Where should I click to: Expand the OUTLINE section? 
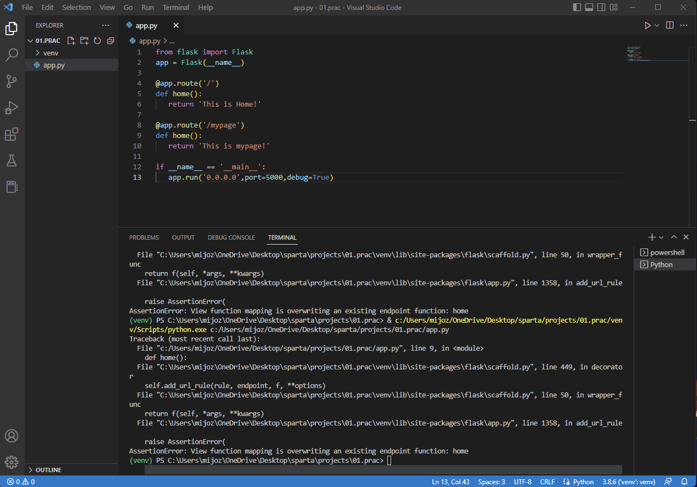[x=72, y=470]
